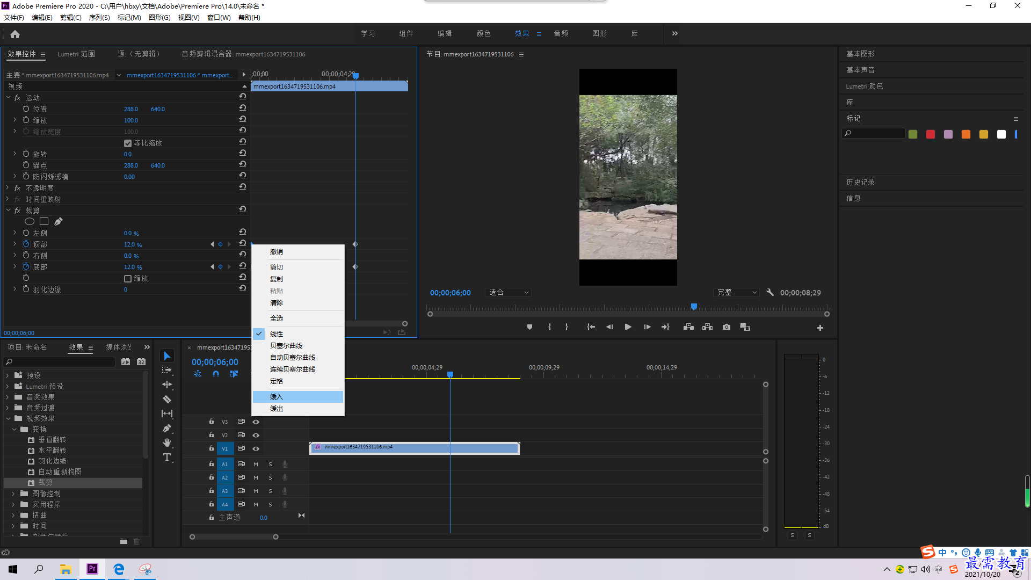Create a 4-point polygon mask for crop

point(44,221)
